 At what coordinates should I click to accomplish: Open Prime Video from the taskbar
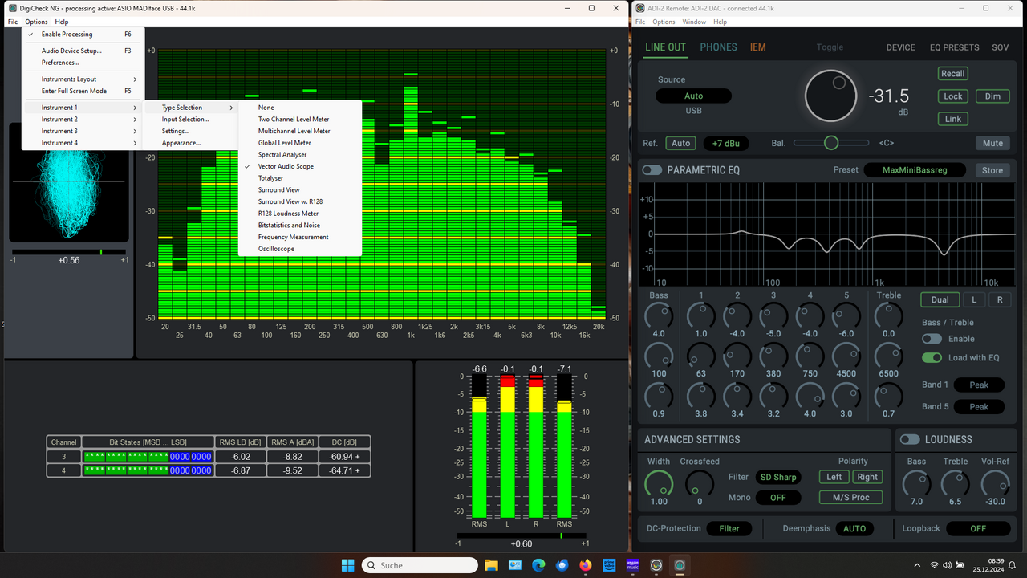[x=609, y=565]
